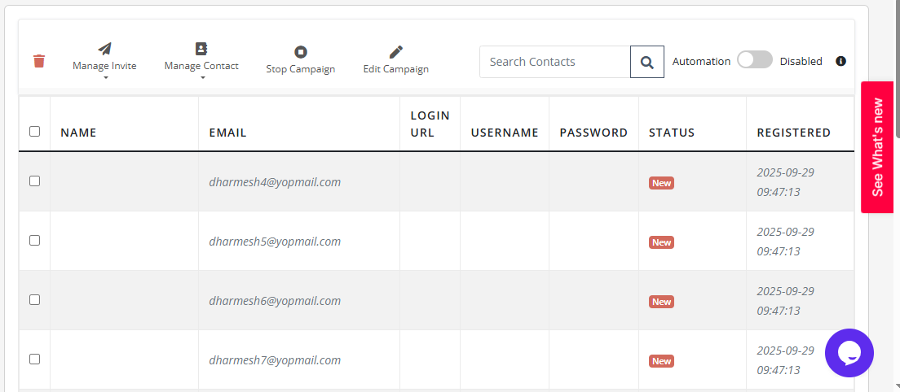Click the Automation info icon
The height and width of the screenshot is (392, 900).
point(841,61)
